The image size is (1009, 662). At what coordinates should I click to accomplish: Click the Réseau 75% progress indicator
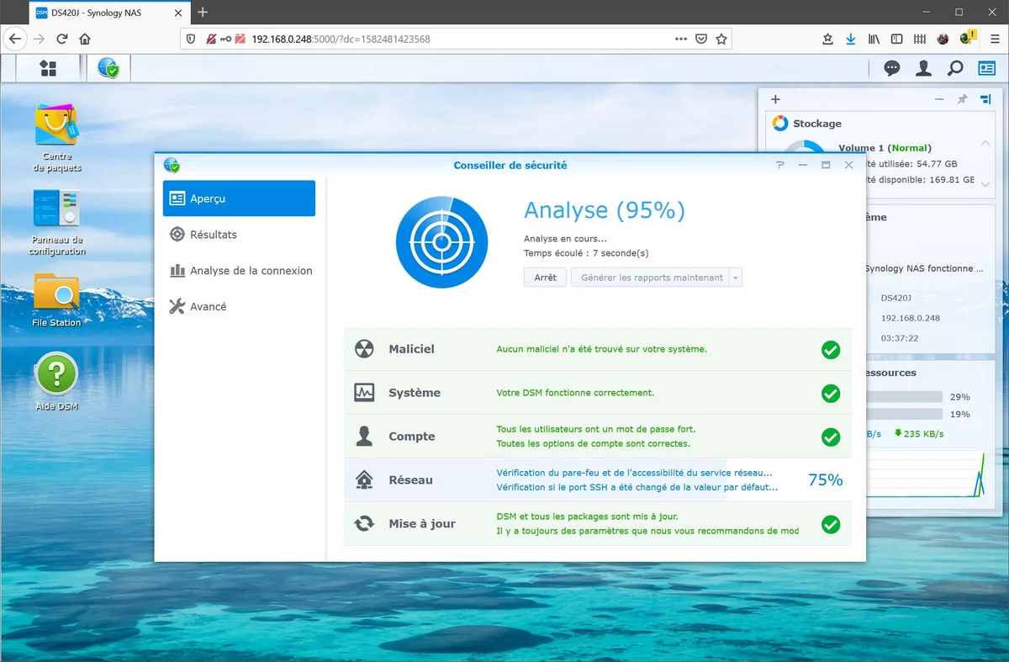click(825, 480)
